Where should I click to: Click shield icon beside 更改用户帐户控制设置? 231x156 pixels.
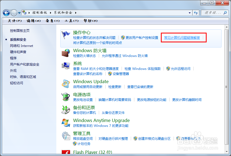tap(123, 38)
